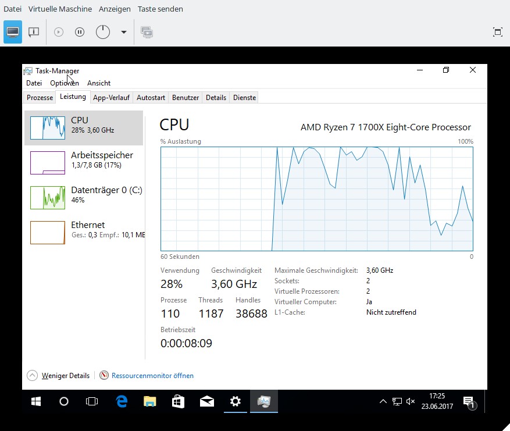
Task: Launch Microsoft Edge from taskbar
Action: point(122,401)
